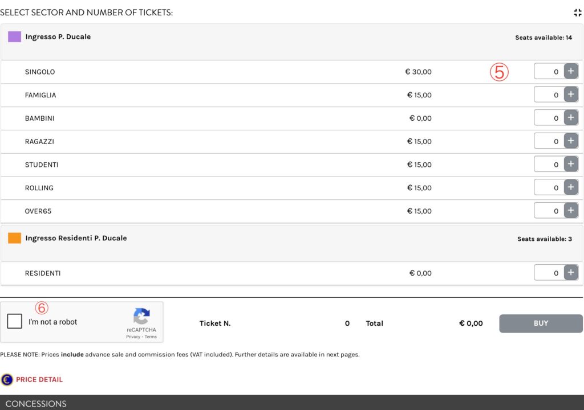Add a RESIDENTI ticket with plus
The width and height of the screenshot is (584, 410).
point(571,273)
